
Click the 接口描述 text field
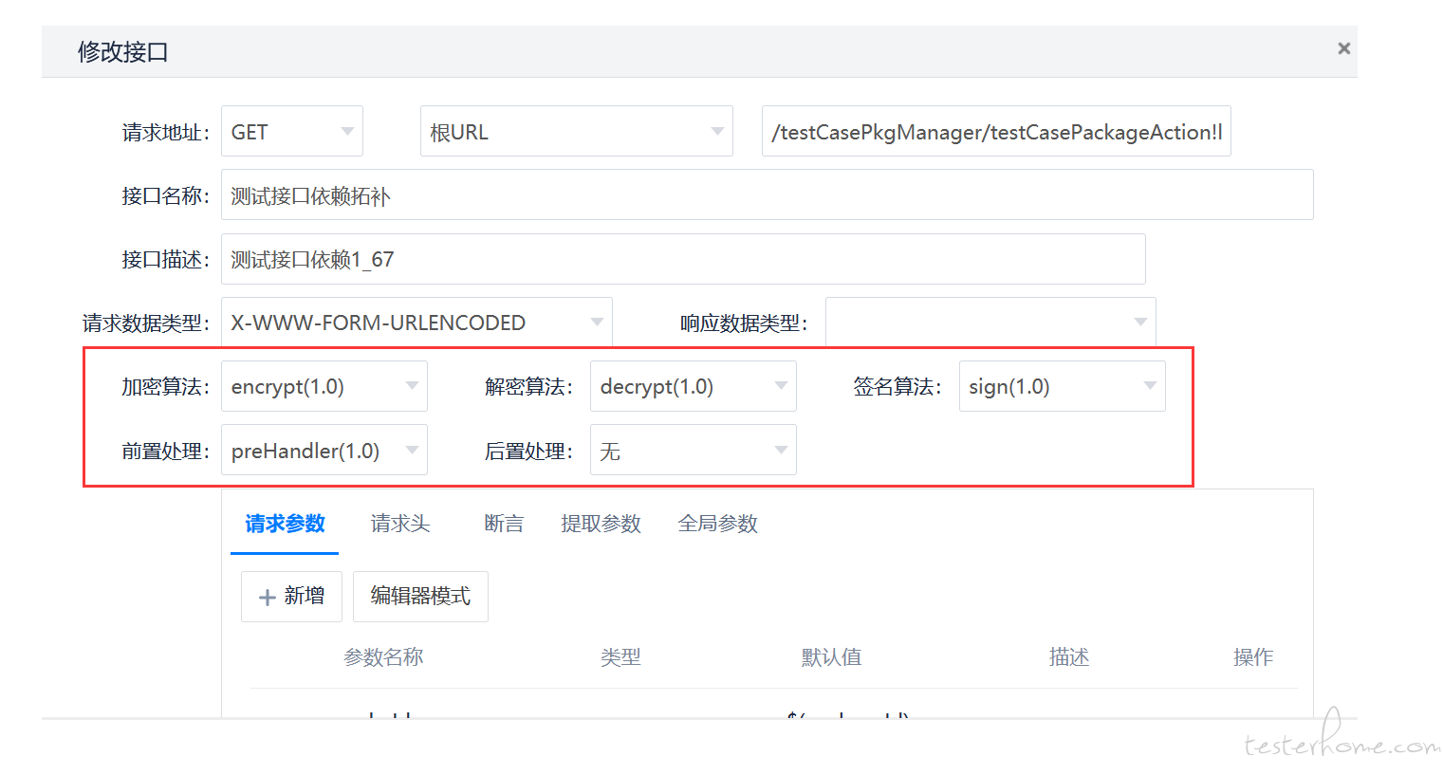[683, 259]
